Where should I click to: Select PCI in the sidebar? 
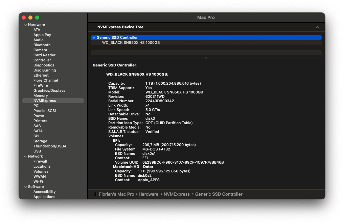click(37, 106)
